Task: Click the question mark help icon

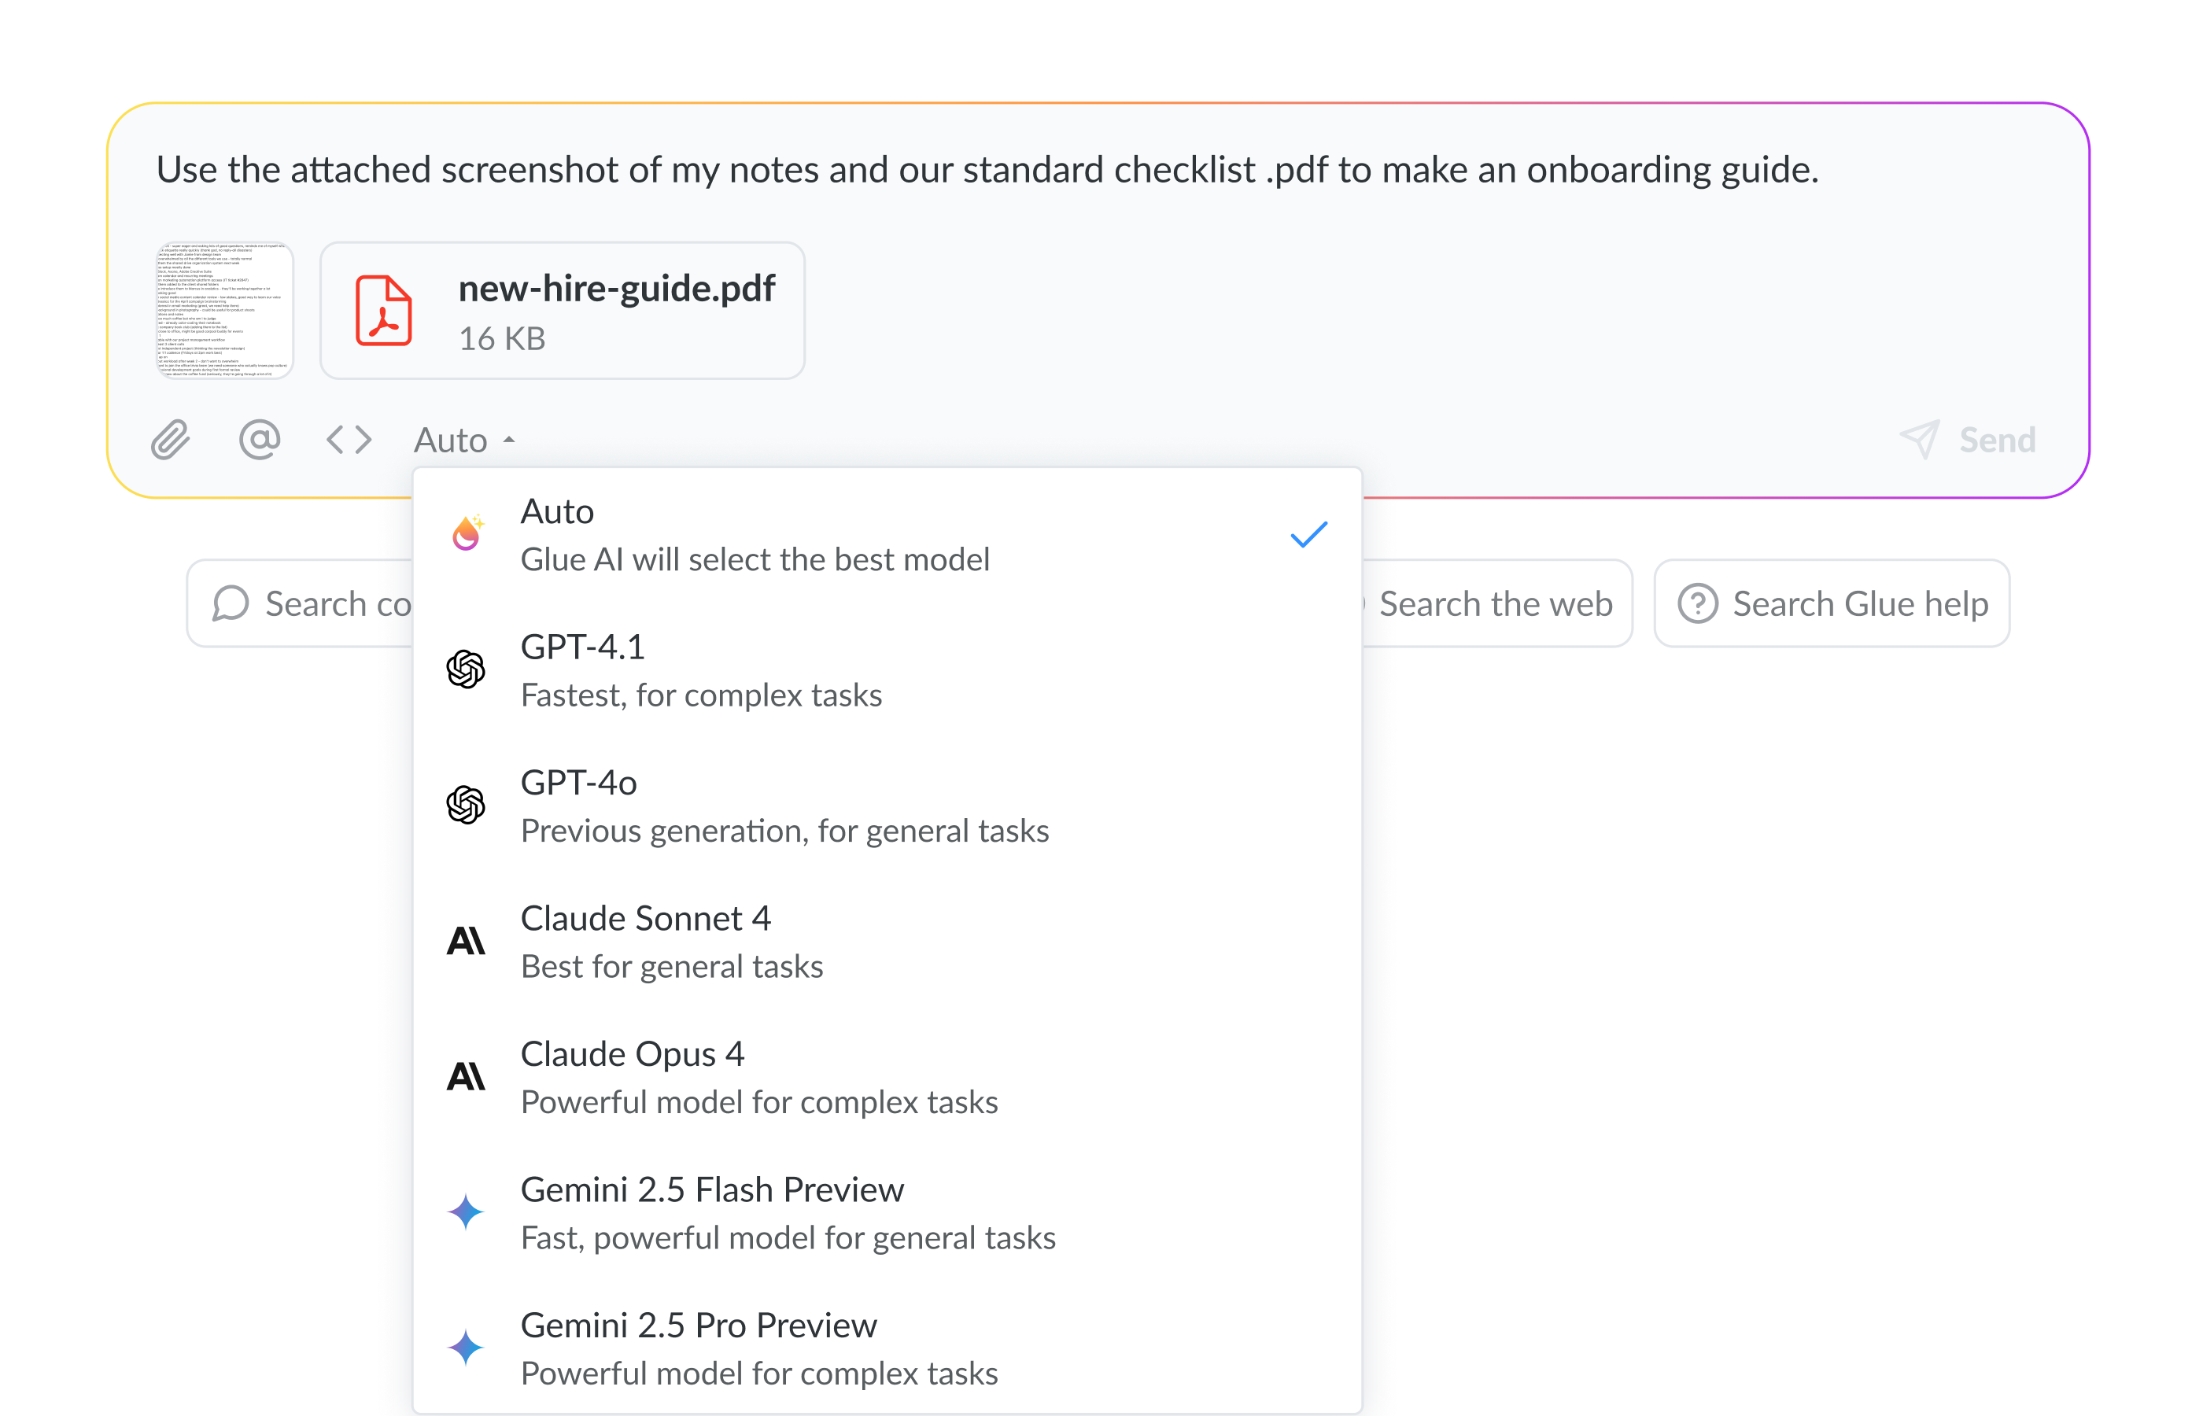Action: tap(1697, 604)
